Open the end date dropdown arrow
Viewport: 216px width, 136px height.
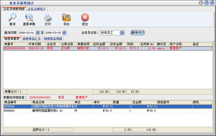(64, 33)
